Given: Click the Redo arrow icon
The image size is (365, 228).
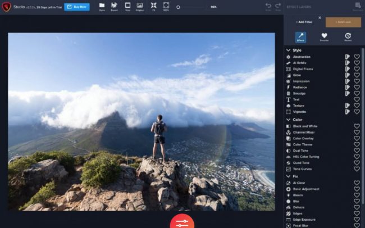Looking at the screenshot, I should [x=278, y=6].
